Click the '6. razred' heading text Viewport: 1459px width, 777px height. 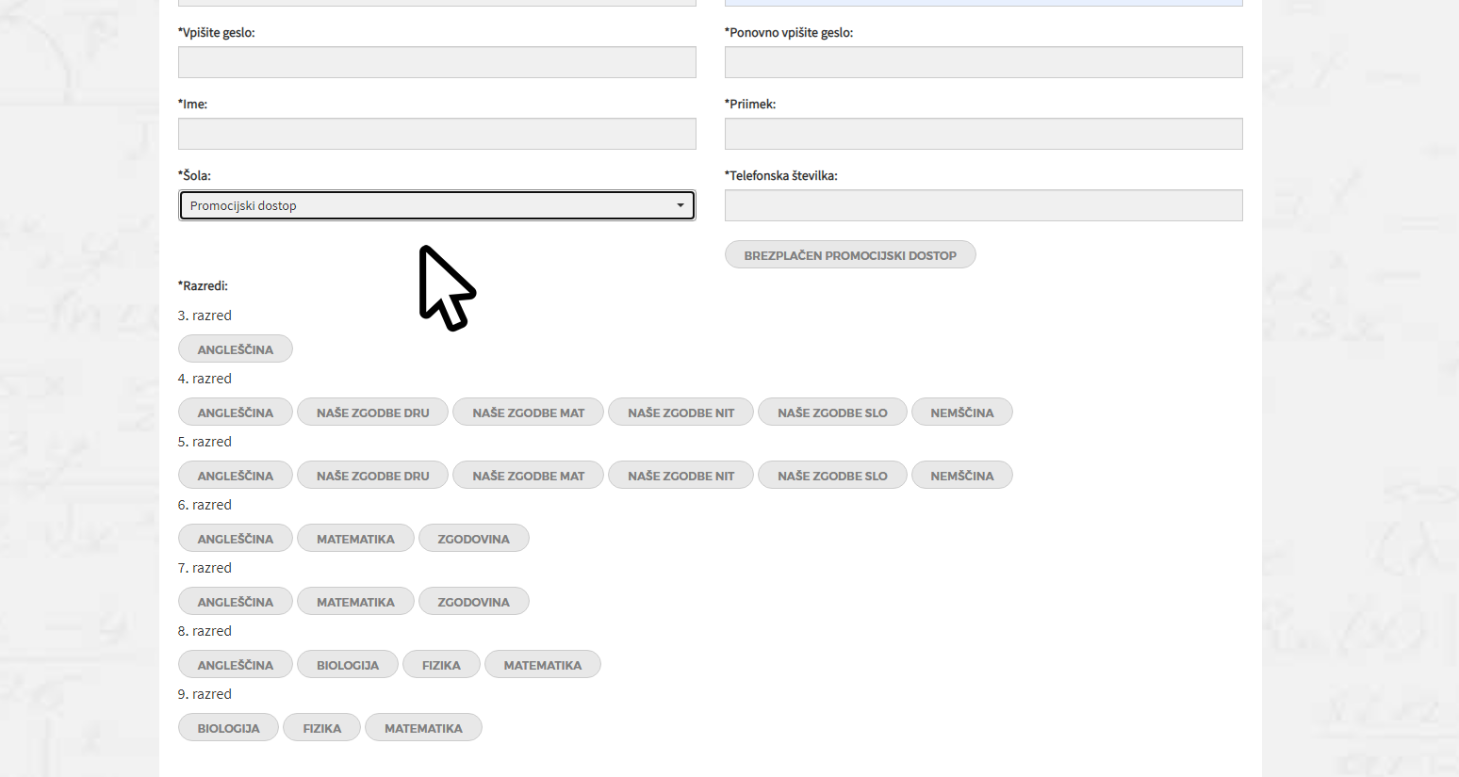pos(205,505)
